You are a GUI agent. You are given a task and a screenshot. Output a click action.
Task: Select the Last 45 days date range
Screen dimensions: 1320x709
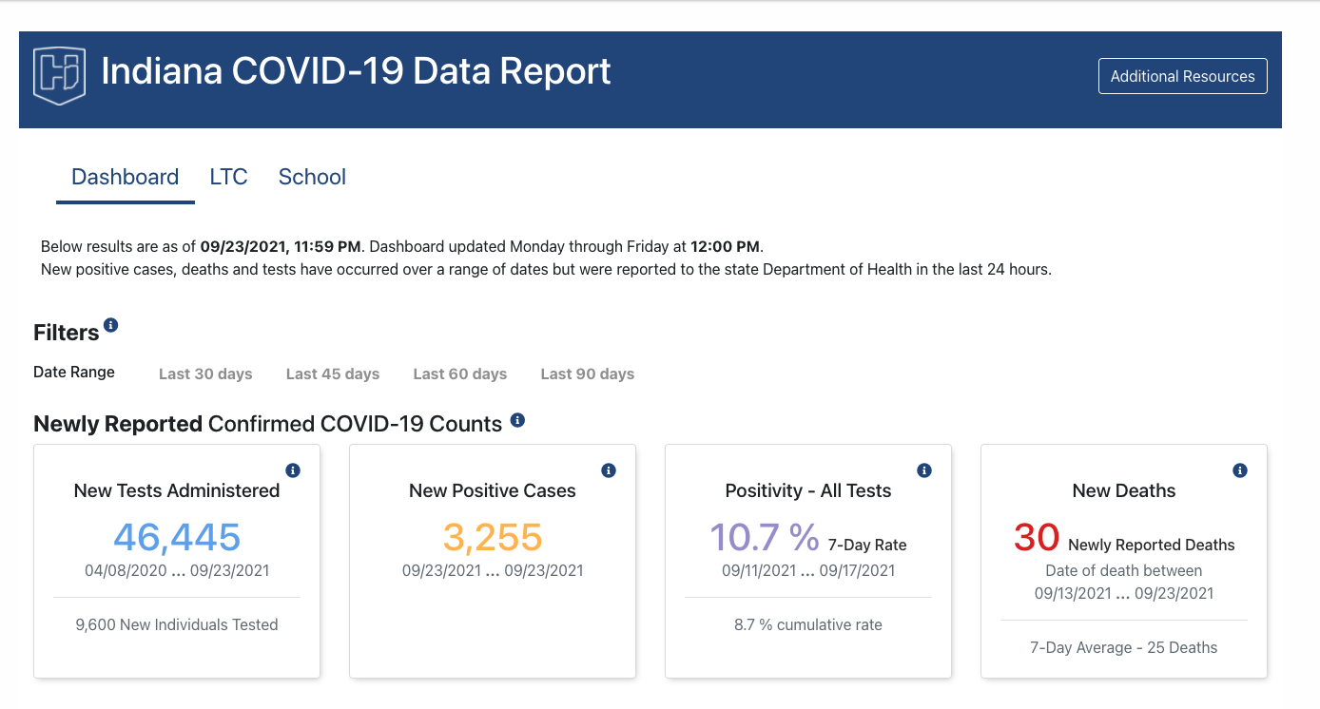point(333,374)
